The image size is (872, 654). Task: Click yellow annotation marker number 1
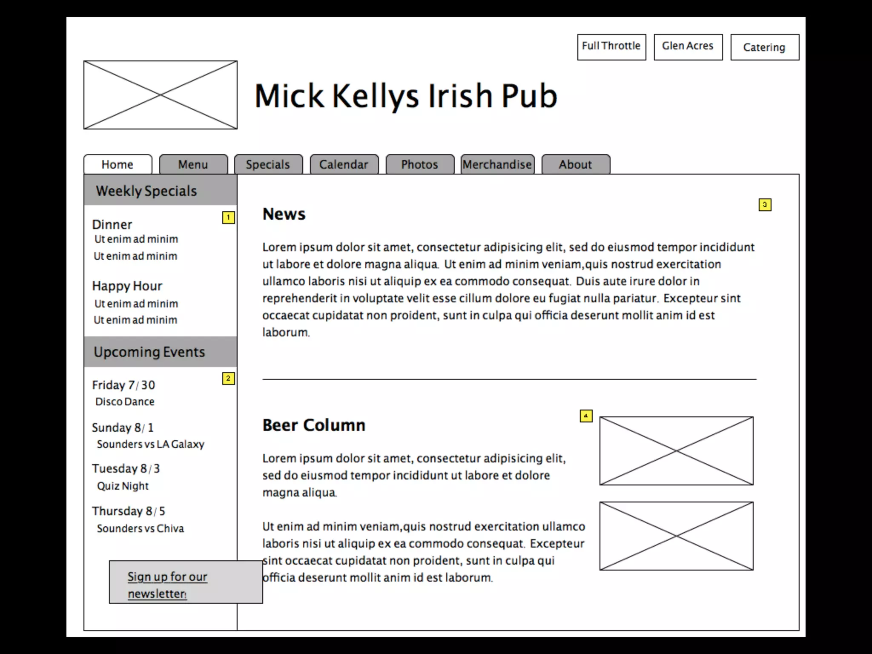(x=228, y=218)
